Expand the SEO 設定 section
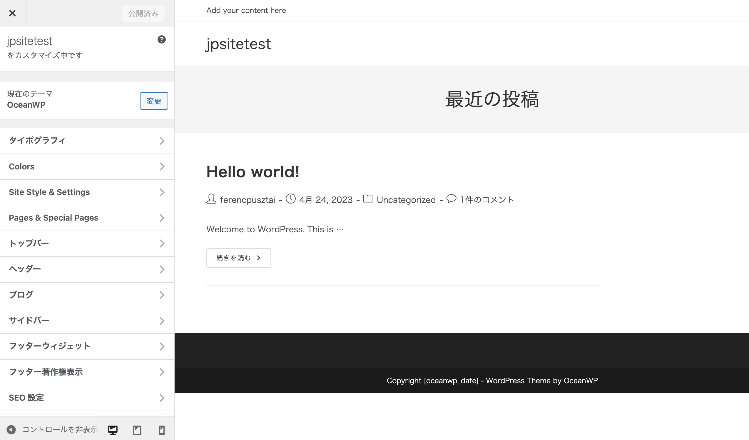This screenshot has width=749, height=440. [x=87, y=397]
